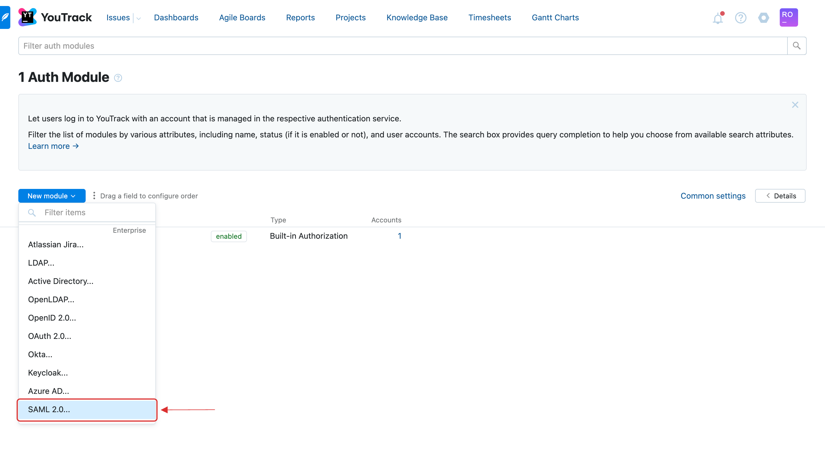
Task: Open Reports
Action: (x=300, y=17)
